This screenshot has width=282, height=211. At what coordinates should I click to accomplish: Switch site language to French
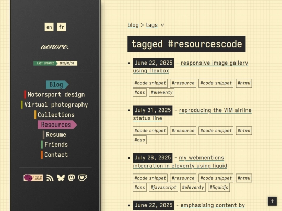pos(61,27)
